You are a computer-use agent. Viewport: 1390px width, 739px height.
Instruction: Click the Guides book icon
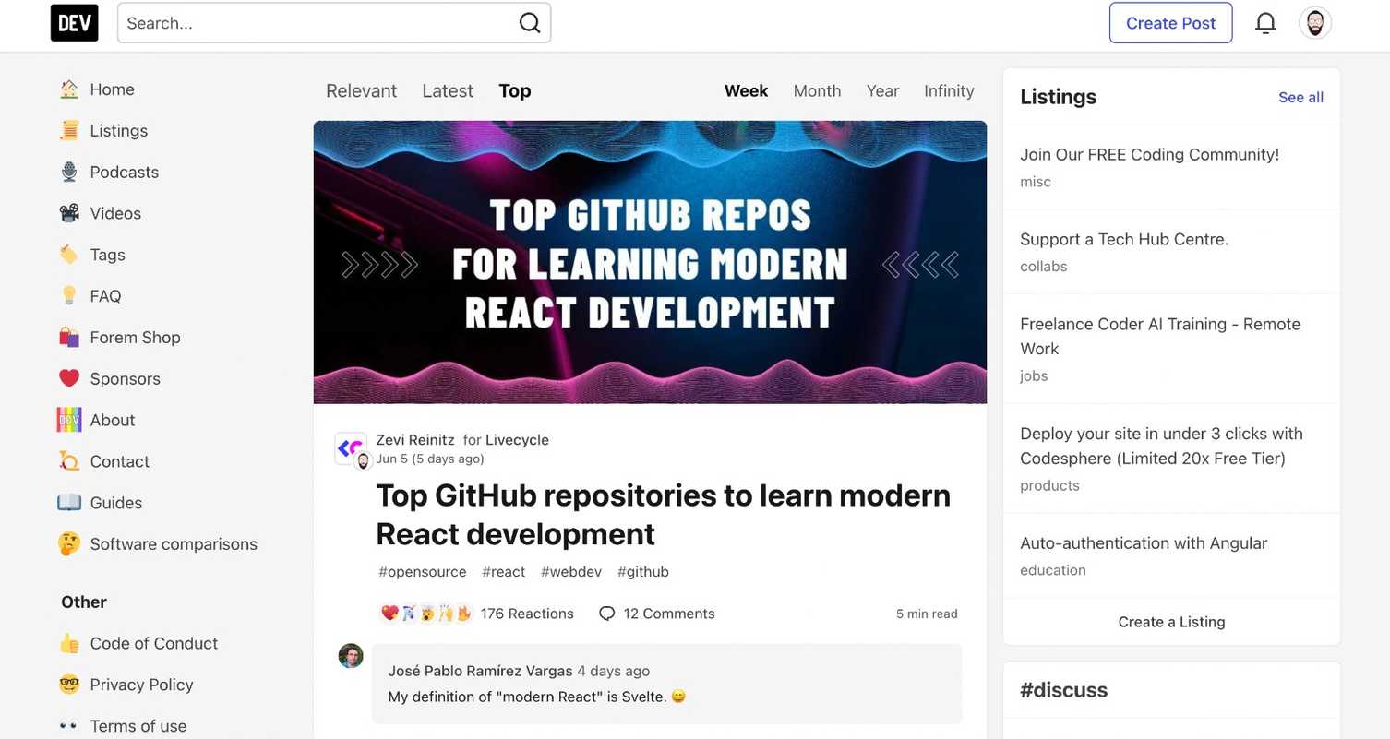click(x=69, y=501)
